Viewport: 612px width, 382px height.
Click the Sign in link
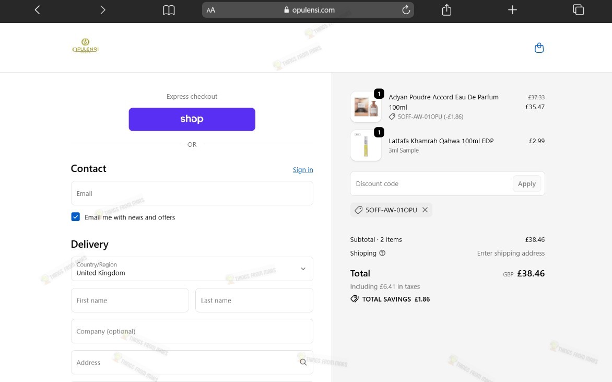[303, 169]
